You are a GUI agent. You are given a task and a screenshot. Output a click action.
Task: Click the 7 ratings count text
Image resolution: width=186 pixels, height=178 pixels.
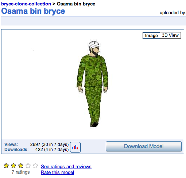click(x=21, y=172)
